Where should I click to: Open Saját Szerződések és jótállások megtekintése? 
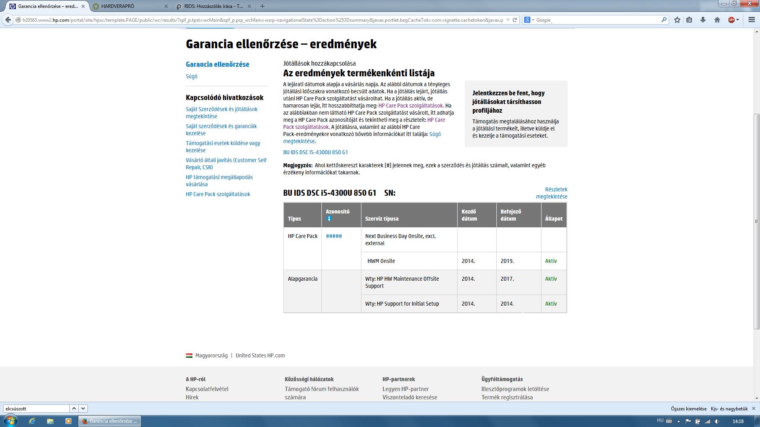pyautogui.click(x=222, y=113)
